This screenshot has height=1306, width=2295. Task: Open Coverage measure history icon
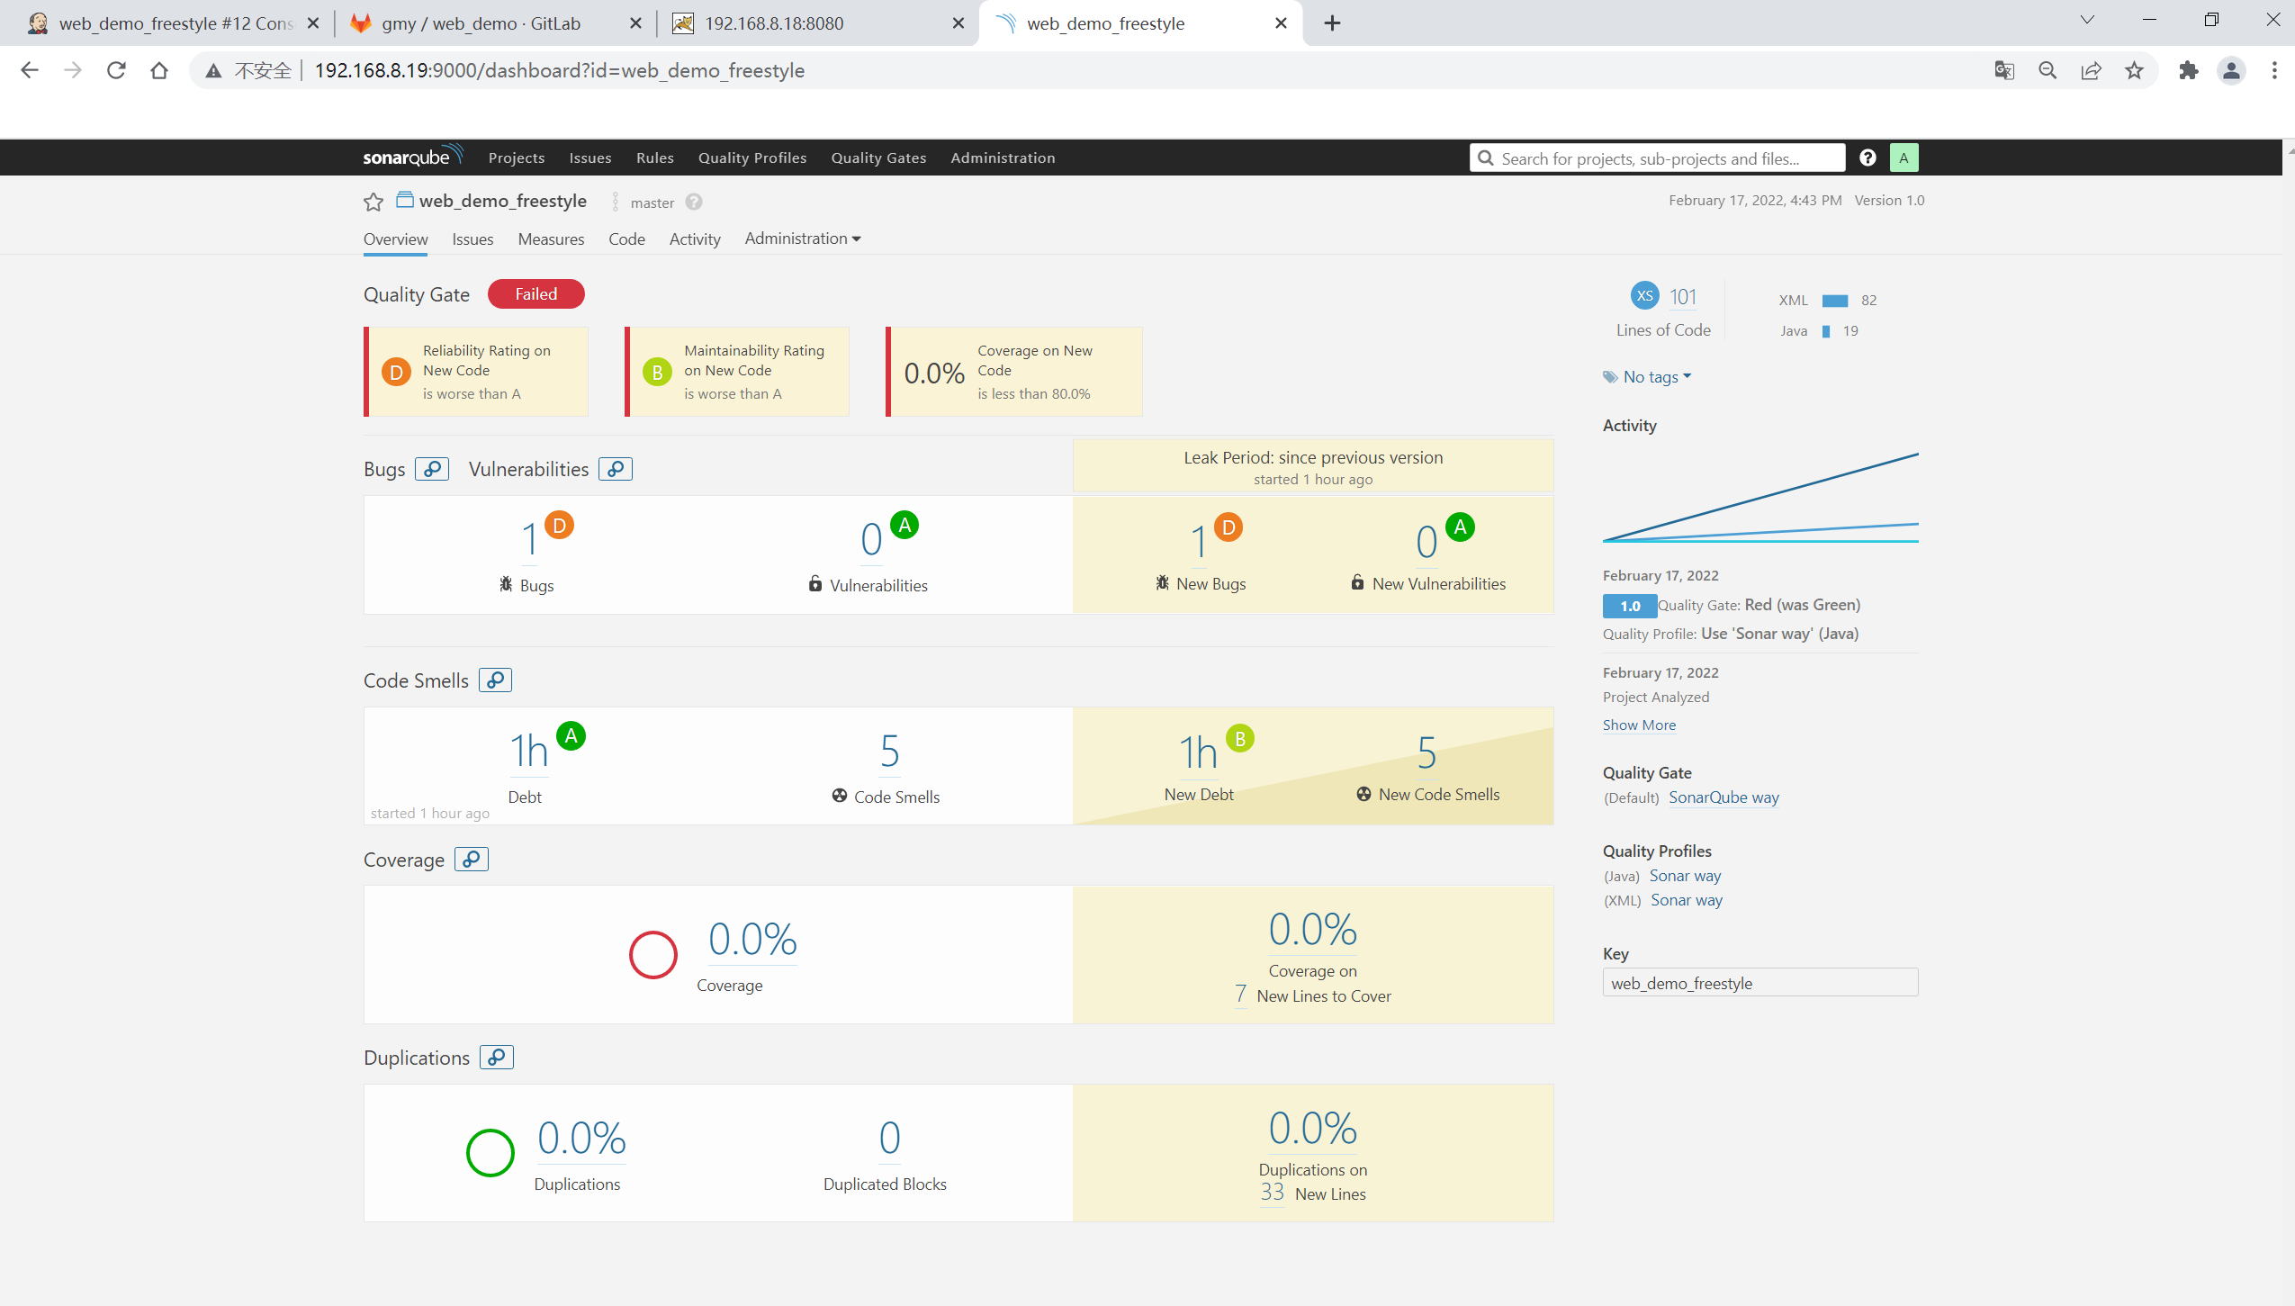pos(472,860)
